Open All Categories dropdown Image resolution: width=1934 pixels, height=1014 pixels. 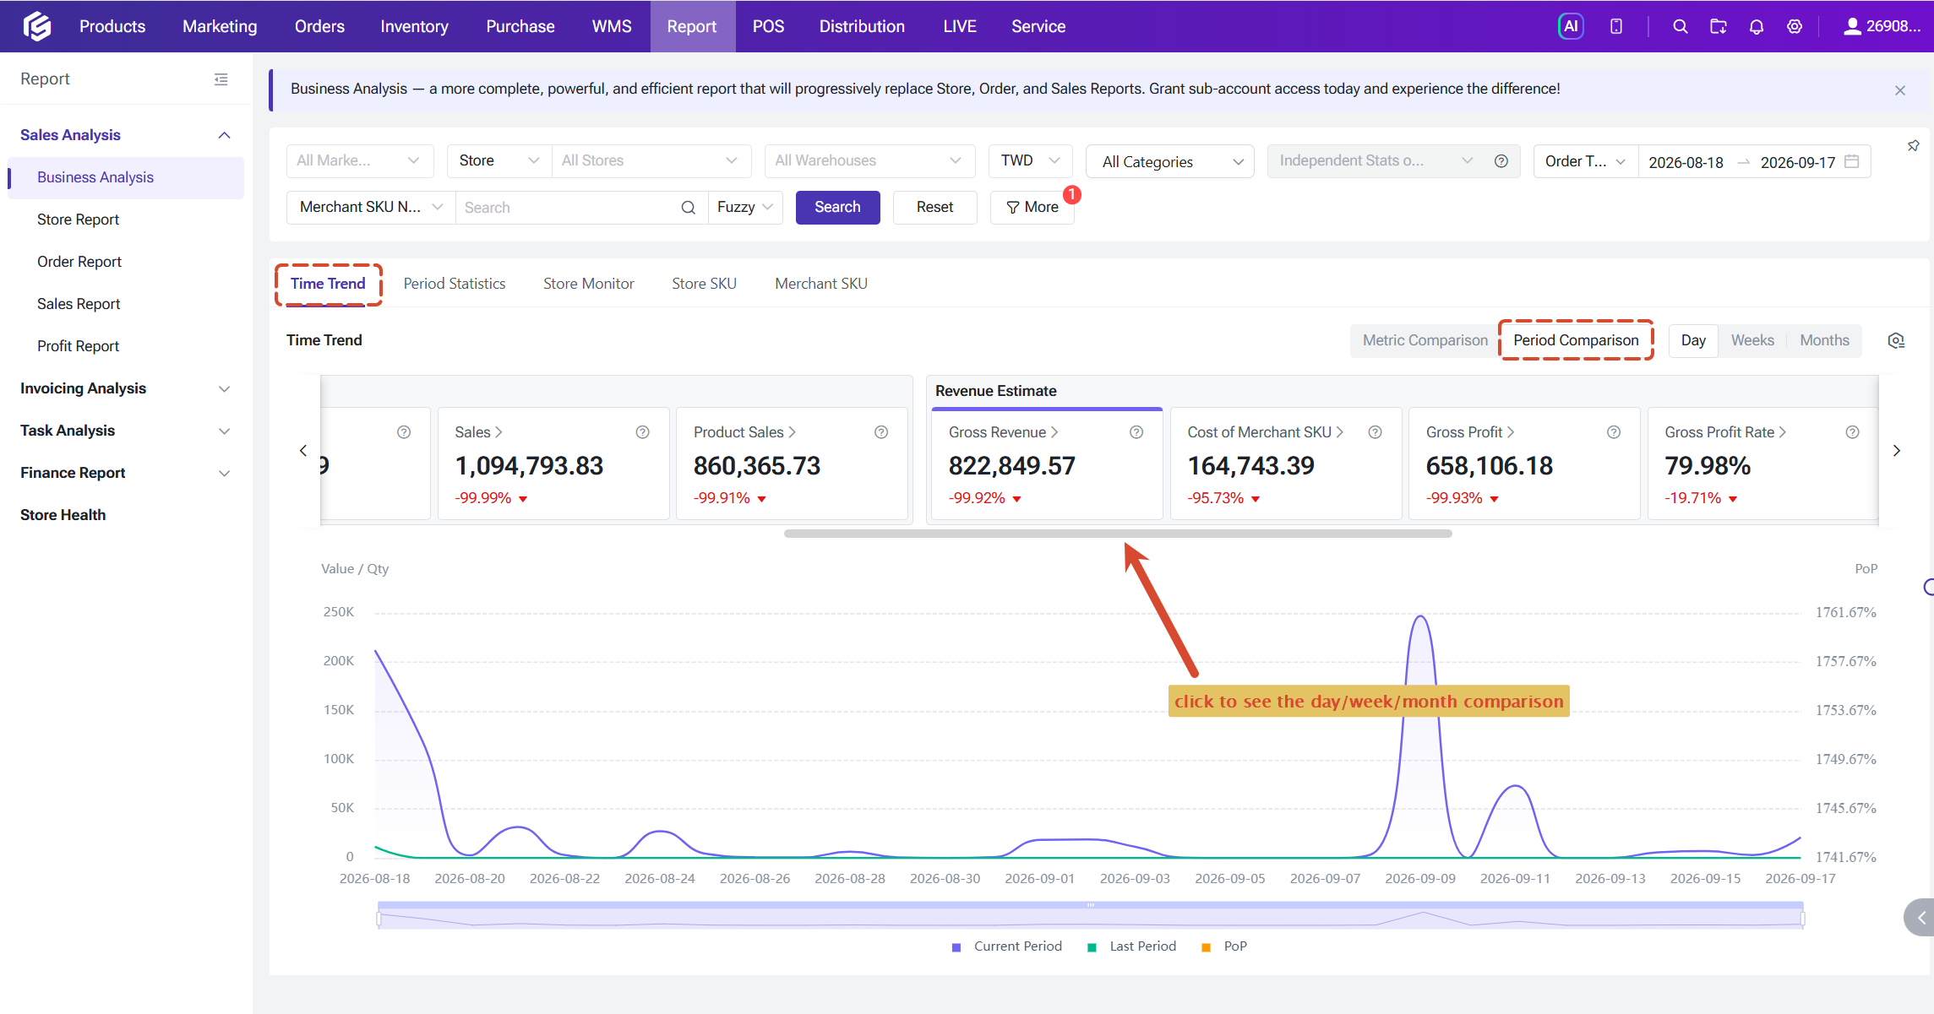(1169, 161)
